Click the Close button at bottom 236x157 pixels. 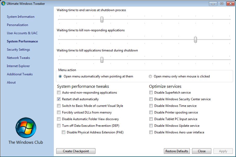click(202, 151)
